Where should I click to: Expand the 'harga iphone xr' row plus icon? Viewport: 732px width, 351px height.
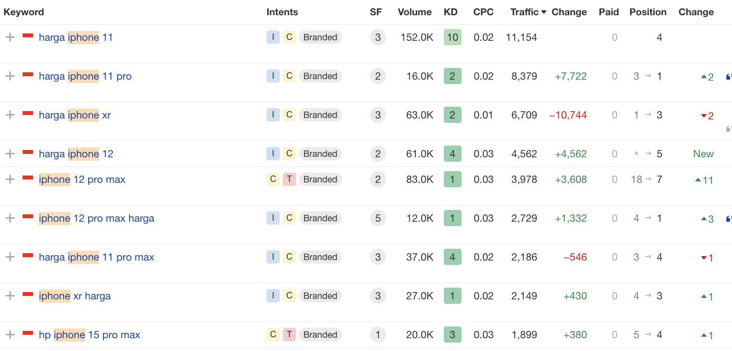tap(10, 115)
